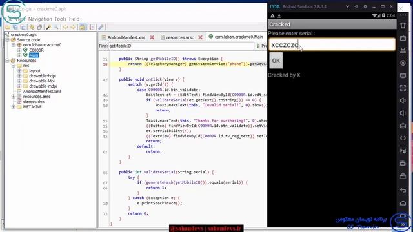Screen dimensions: 413x232
Task: Click the Nox fullscreen sidebar icon
Action: 403,88
